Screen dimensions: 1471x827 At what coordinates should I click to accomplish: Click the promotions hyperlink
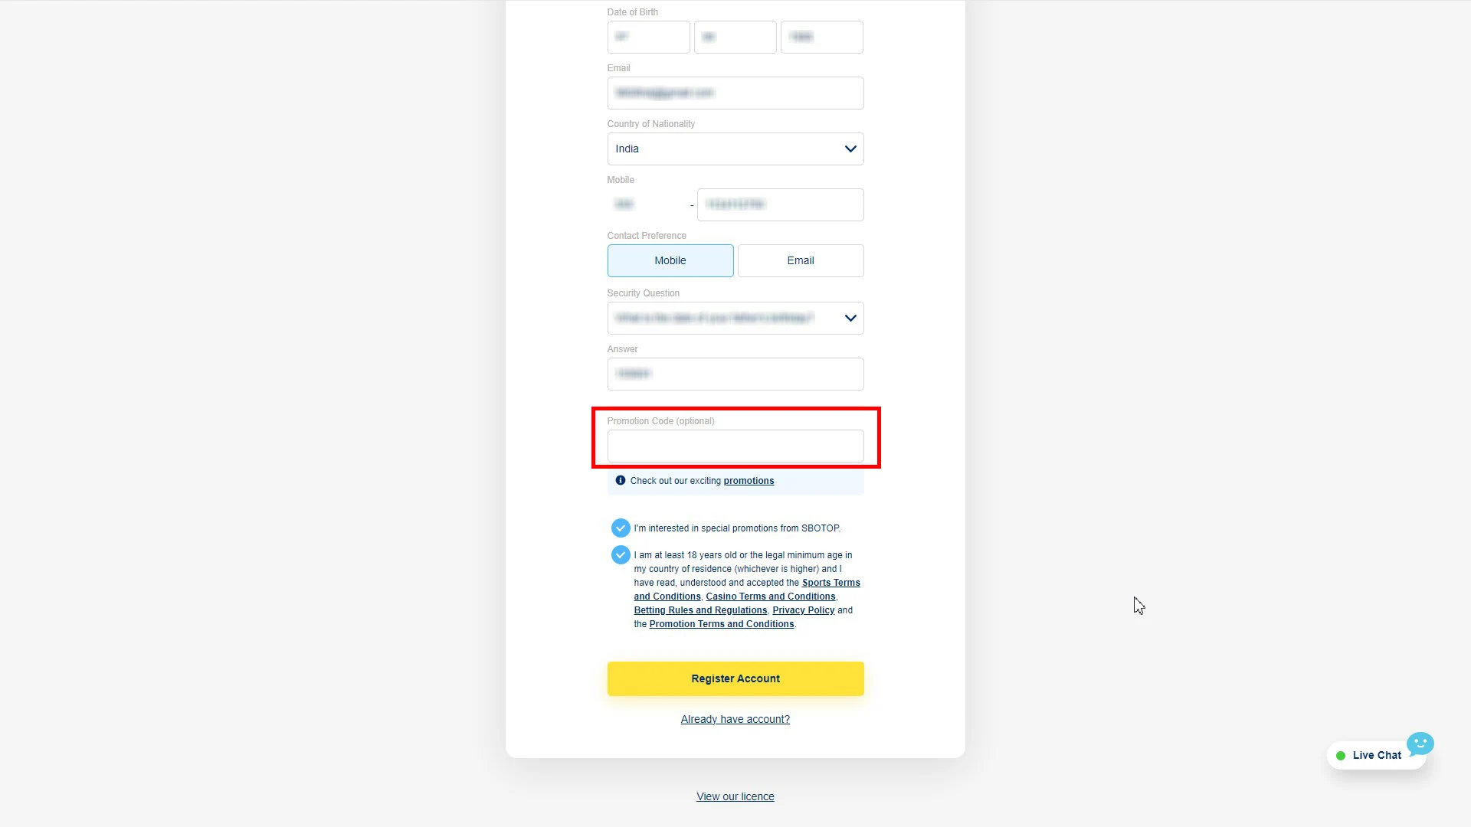click(749, 481)
